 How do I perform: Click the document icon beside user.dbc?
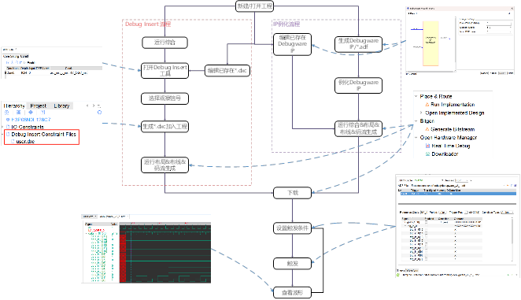[x=13, y=142]
